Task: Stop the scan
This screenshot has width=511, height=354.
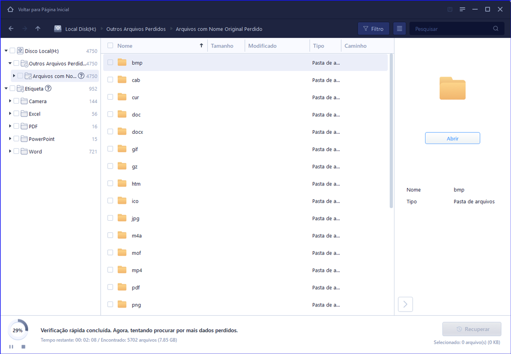Action: click(x=23, y=347)
